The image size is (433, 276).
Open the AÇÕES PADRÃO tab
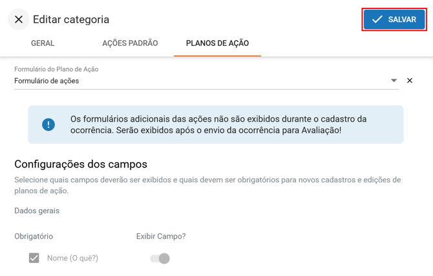pos(130,43)
